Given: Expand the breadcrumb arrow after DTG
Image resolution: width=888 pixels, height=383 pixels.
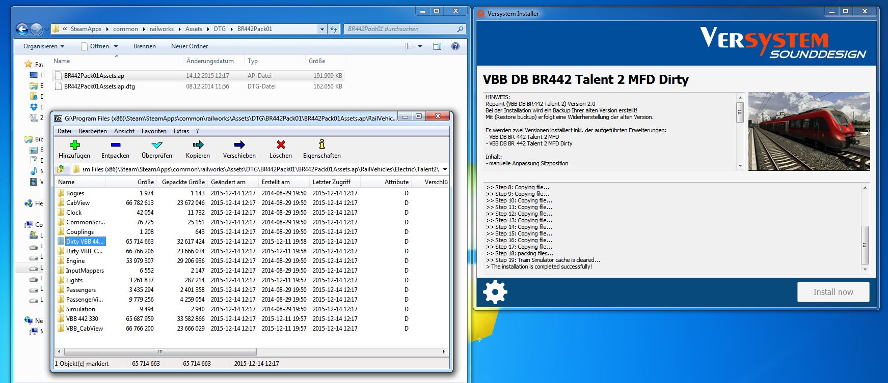Looking at the screenshot, I should (x=231, y=30).
